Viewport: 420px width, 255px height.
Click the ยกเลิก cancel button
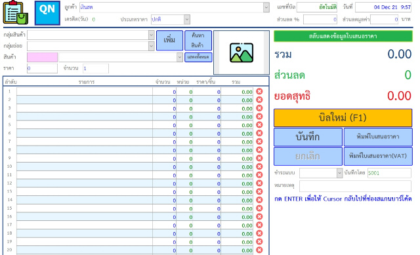click(x=308, y=156)
